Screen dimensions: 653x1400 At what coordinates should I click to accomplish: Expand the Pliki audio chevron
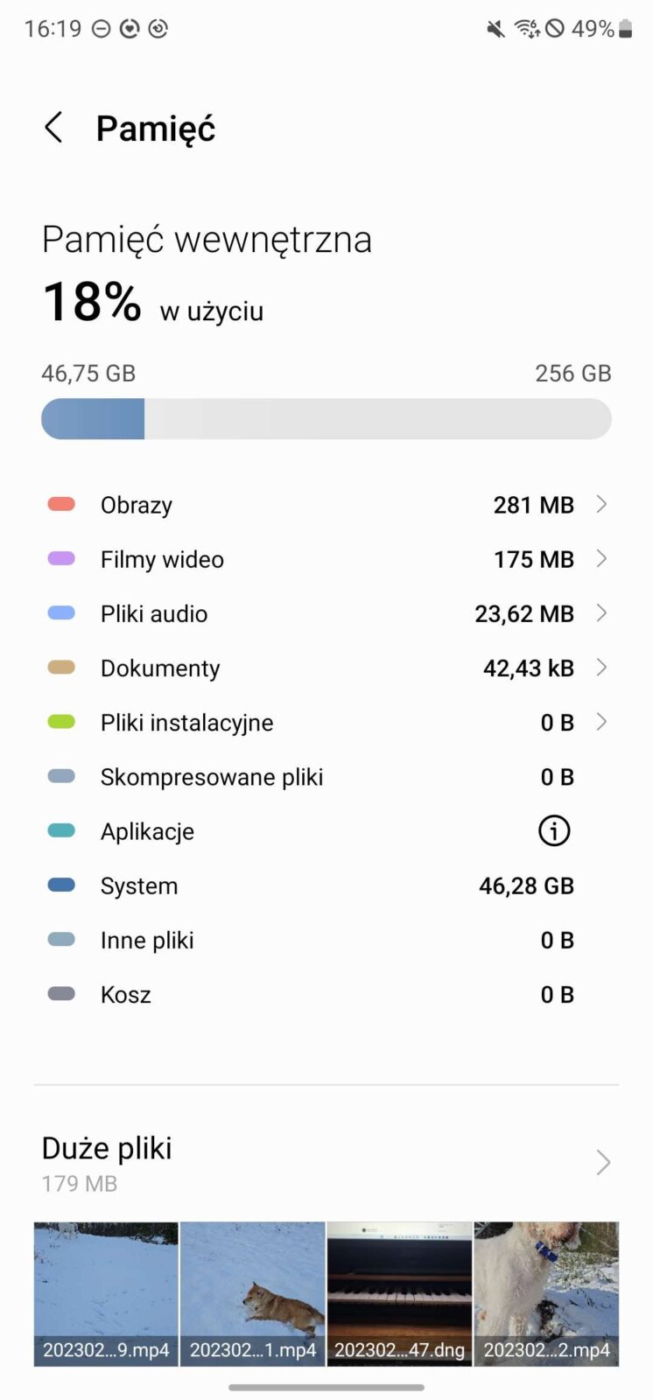pyautogui.click(x=601, y=613)
